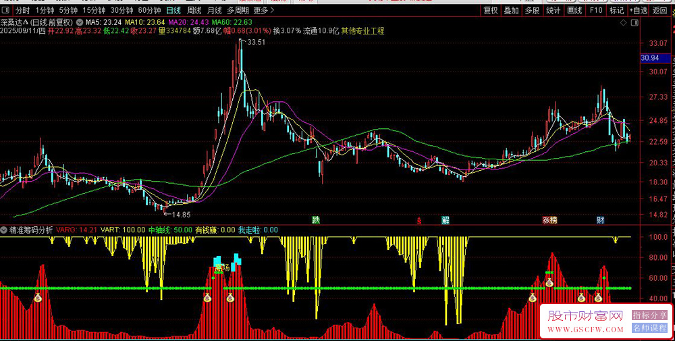
Task: Click the 标记 mark button
Action: pos(616,10)
